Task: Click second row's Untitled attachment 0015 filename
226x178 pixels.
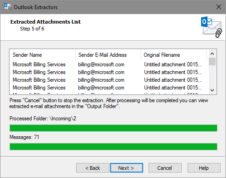Action: click(x=173, y=72)
